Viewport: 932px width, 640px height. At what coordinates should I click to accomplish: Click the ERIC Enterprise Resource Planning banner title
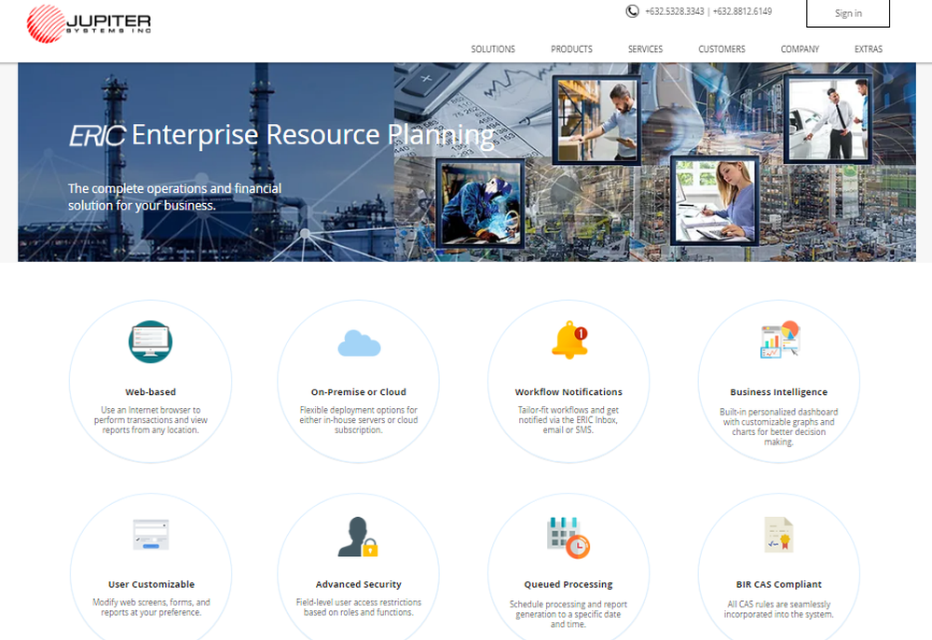click(x=281, y=135)
